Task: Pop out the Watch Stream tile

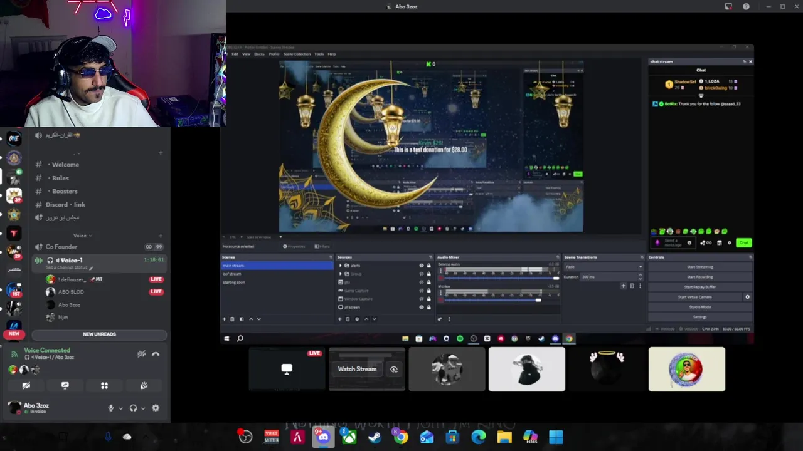Action: [x=394, y=369]
